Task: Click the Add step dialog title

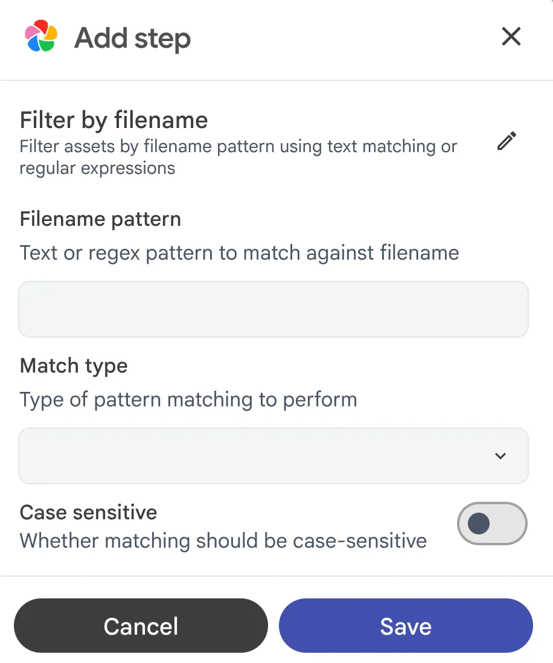Action: tap(132, 37)
